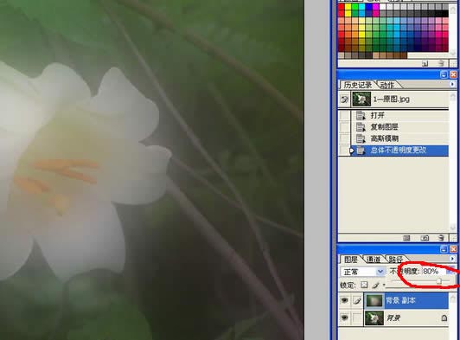Viewport: 460px width, 340px height.
Task: Switch to the 路径 tab
Action: point(396,260)
